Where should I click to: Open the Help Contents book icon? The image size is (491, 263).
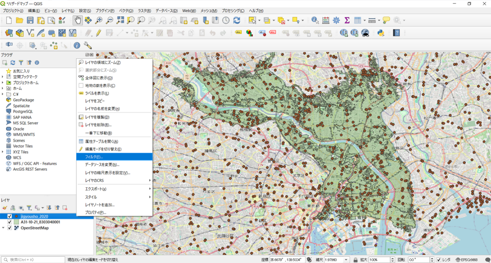tap(396, 33)
